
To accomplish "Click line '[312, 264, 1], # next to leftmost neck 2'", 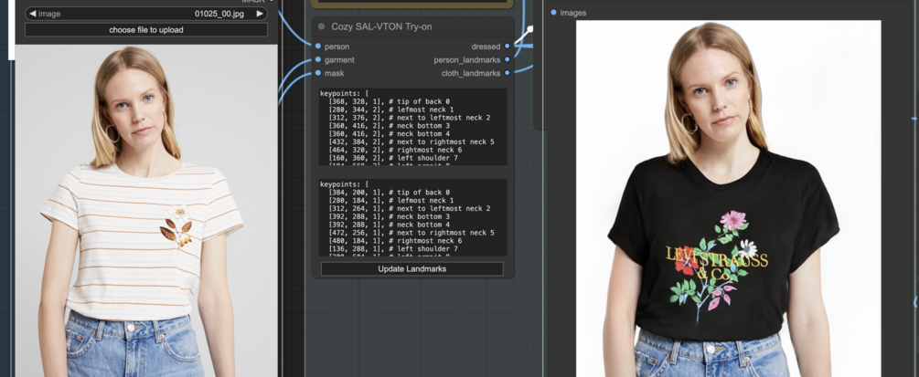I will point(409,208).
